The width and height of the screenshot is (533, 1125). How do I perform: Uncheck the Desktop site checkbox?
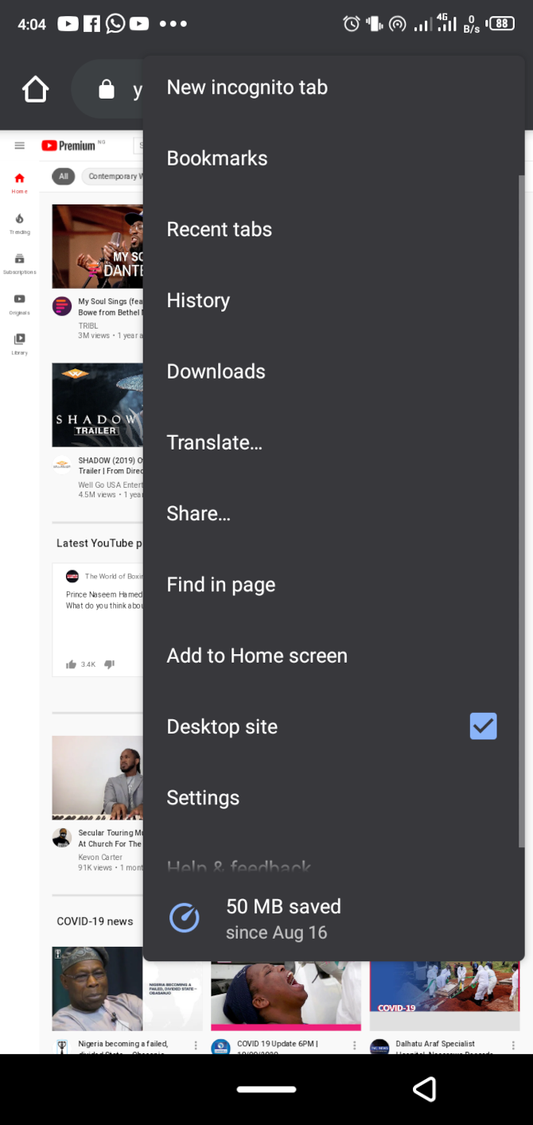pyautogui.click(x=484, y=726)
